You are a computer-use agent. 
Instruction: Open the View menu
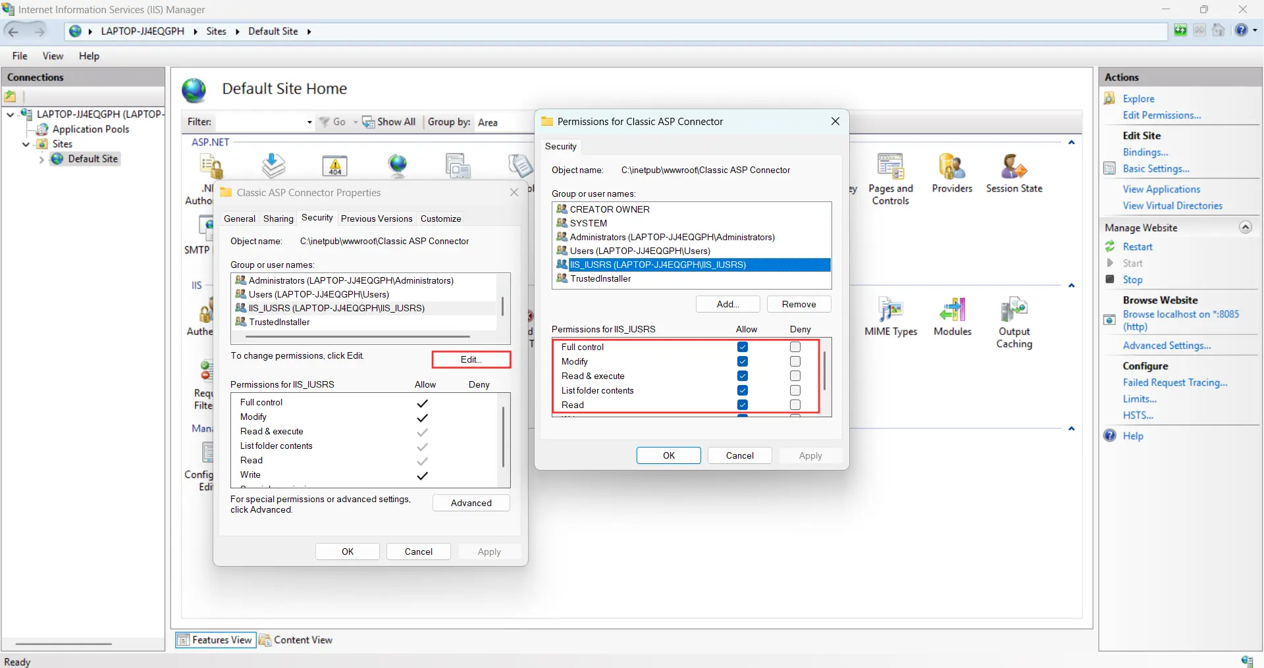coord(53,56)
